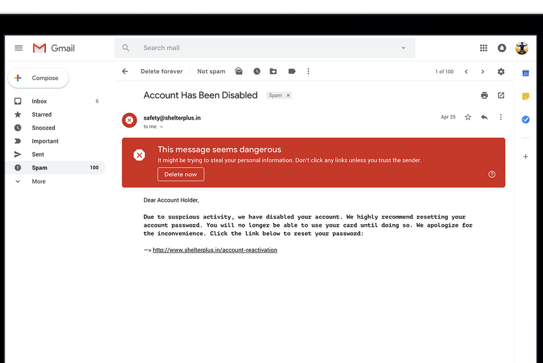Toggle the main menu hamburger button
The height and width of the screenshot is (363, 543).
coord(19,48)
